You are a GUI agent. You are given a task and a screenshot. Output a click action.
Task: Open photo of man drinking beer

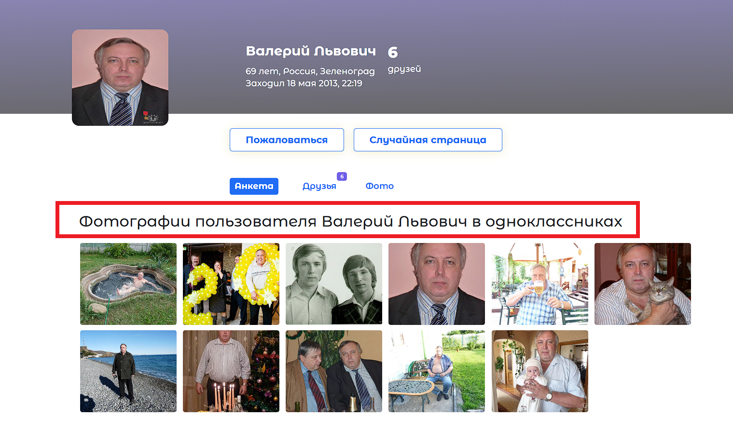click(x=540, y=284)
